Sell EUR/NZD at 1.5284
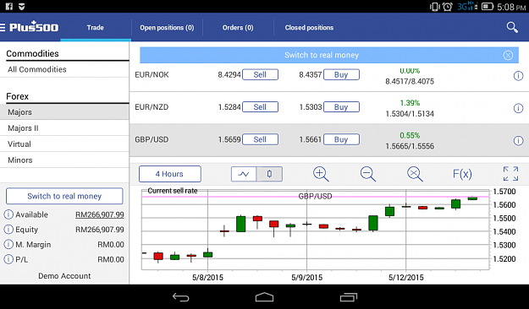529x309 pixels. 260,107
